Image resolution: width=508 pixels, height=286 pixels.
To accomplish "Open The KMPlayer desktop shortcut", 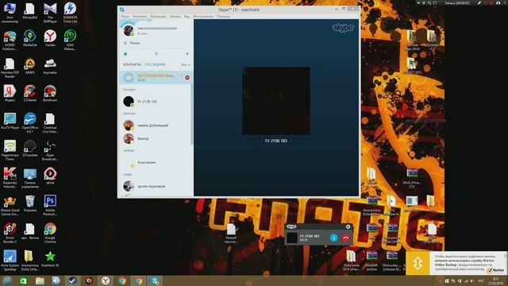I will coord(50,13).
